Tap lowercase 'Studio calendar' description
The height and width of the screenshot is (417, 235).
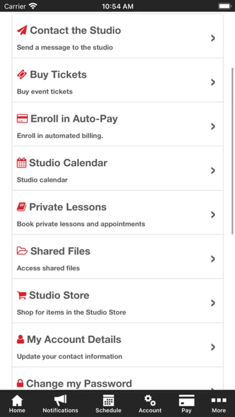pos(42,180)
